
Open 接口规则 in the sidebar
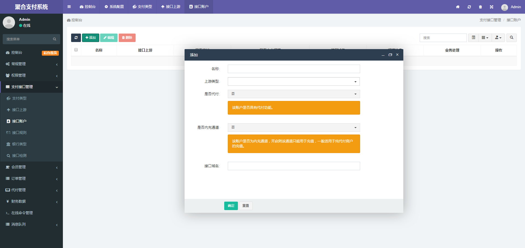(19, 133)
